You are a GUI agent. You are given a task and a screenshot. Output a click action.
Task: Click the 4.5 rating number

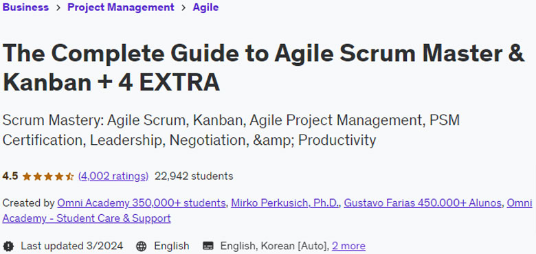[10, 176]
